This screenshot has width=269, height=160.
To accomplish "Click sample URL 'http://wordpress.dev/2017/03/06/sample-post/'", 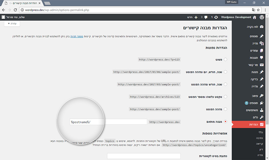I will tap(146, 72).
